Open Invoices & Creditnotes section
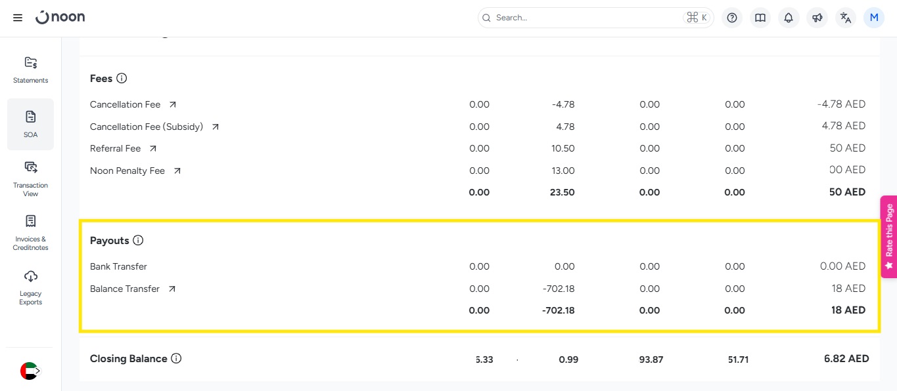 (x=30, y=232)
